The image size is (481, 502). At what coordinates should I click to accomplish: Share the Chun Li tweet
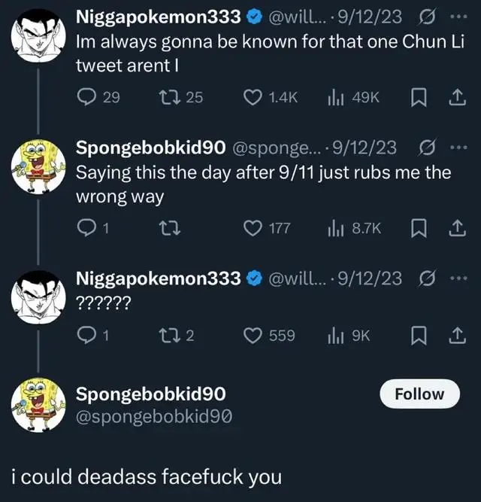click(455, 96)
